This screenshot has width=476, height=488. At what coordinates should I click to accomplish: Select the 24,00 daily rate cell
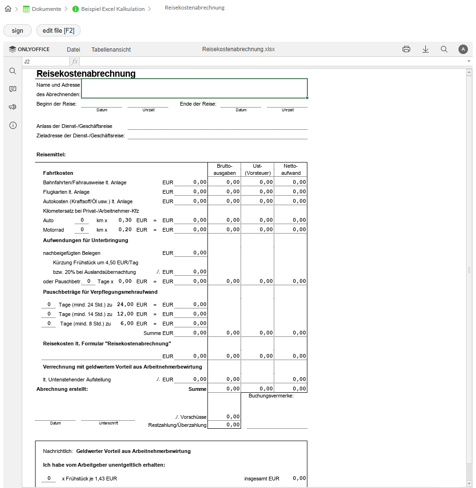(125, 305)
